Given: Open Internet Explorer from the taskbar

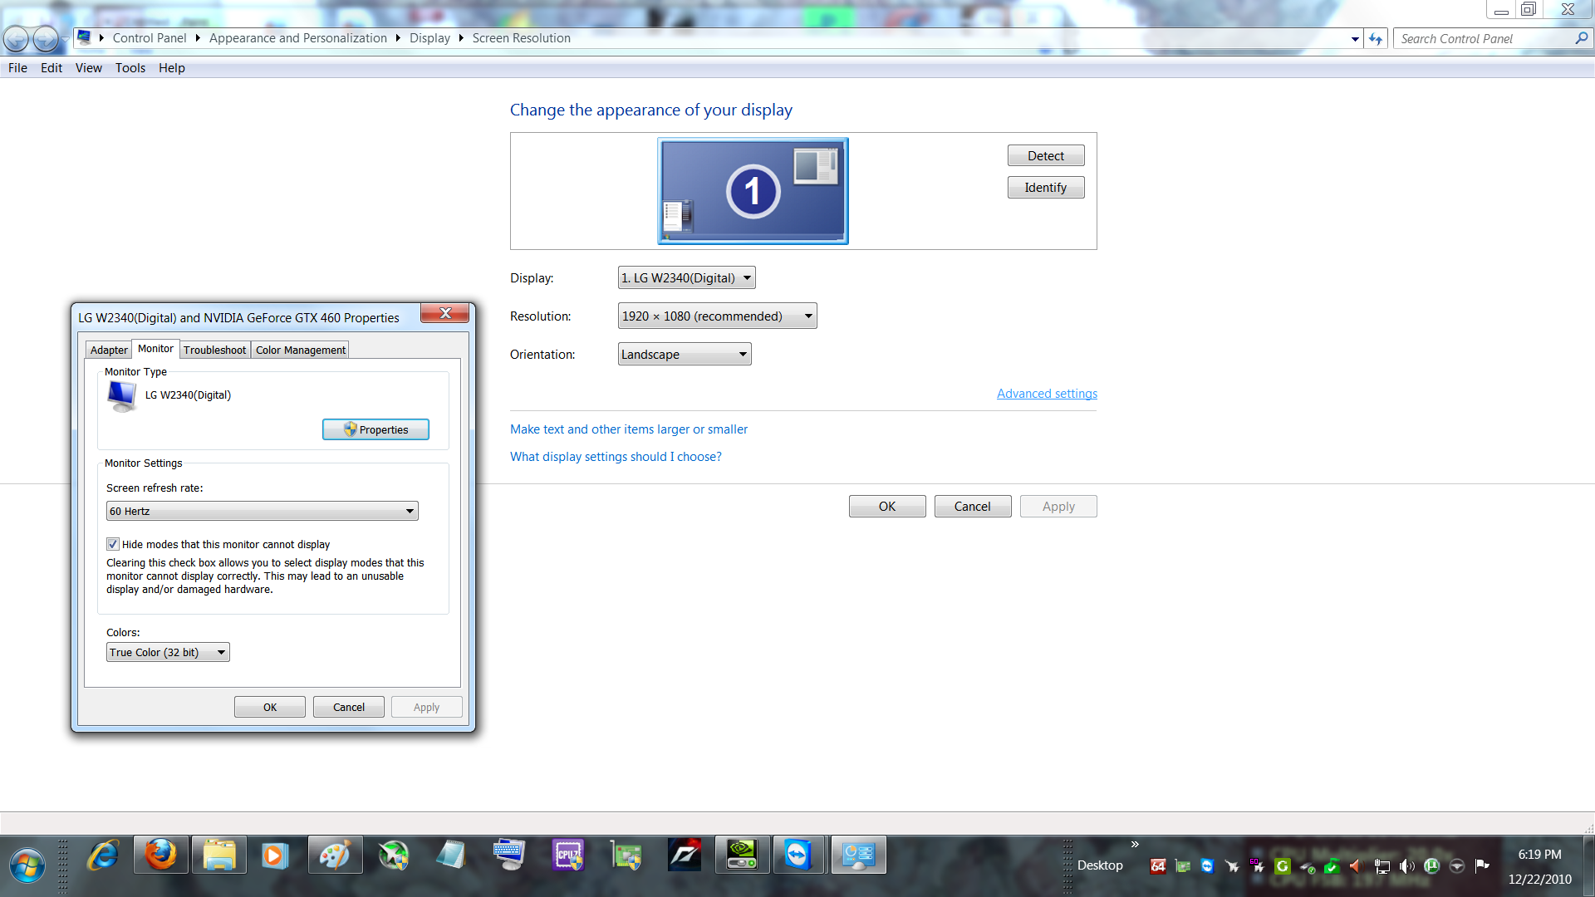Looking at the screenshot, I should coord(103,855).
